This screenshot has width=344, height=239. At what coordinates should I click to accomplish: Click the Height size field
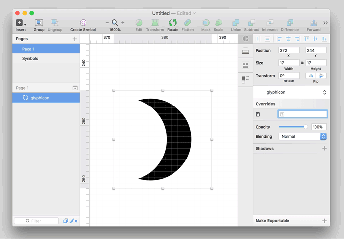(x=316, y=63)
